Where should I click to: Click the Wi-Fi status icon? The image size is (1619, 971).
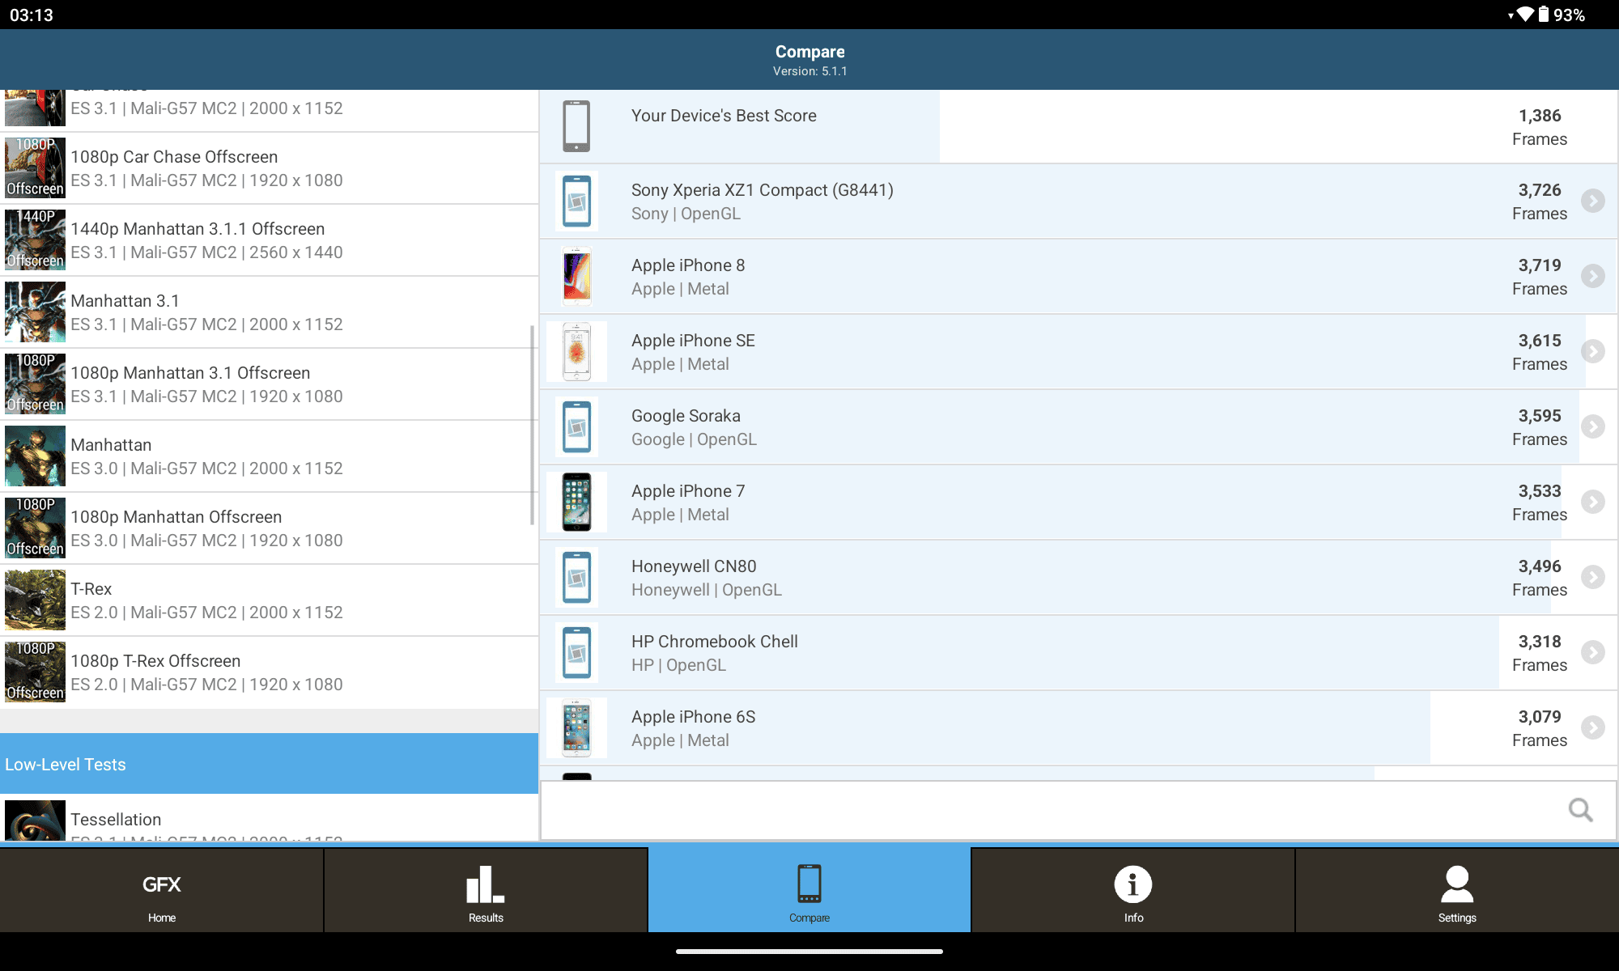tap(1525, 15)
